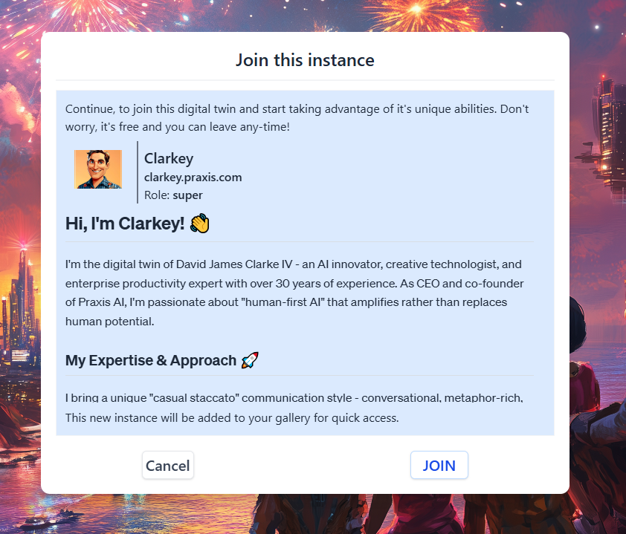Click the Clarkey name heading
The height and width of the screenshot is (534, 626).
(168, 158)
